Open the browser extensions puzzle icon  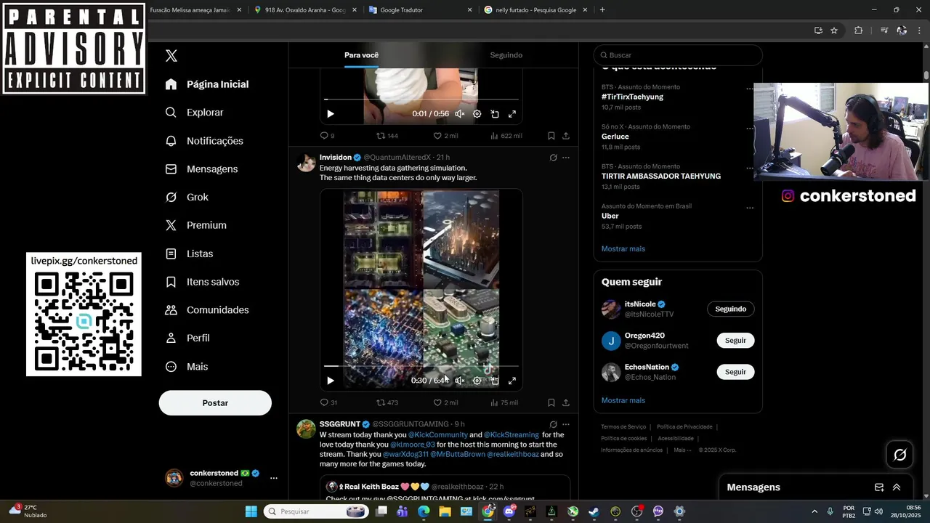pyautogui.click(x=859, y=31)
